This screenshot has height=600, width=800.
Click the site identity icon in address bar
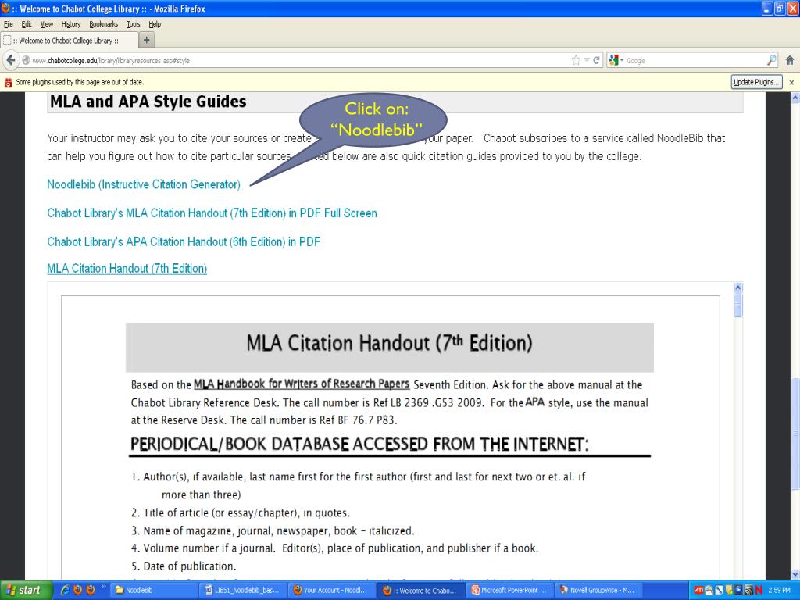(26, 60)
